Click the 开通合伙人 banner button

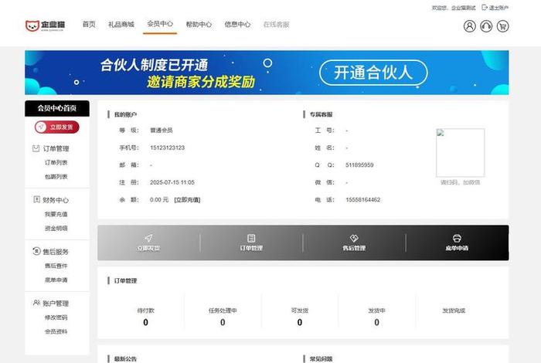click(x=373, y=73)
